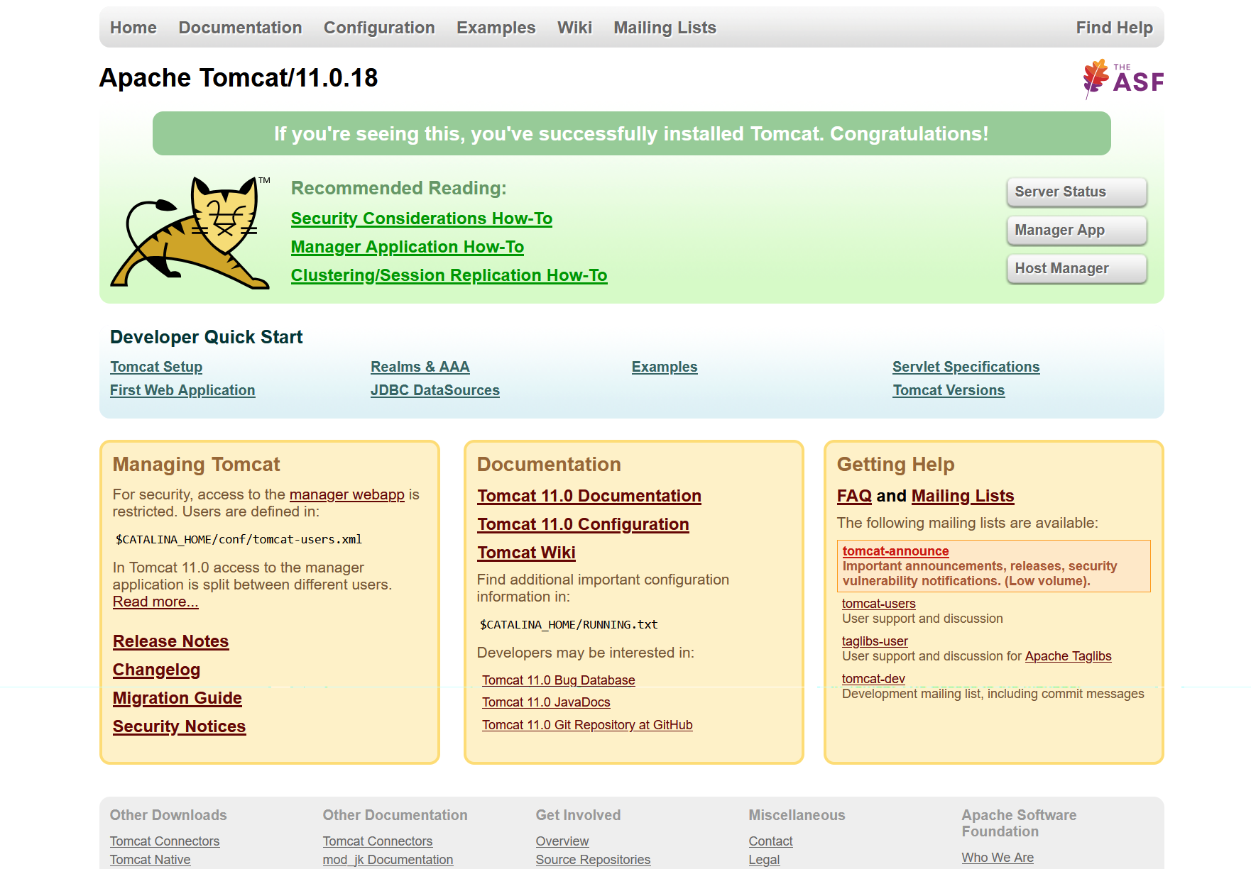Image resolution: width=1251 pixels, height=869 pixels.
Task: Go to Configuration in the top nav bar
Action: tap(379, 28)
